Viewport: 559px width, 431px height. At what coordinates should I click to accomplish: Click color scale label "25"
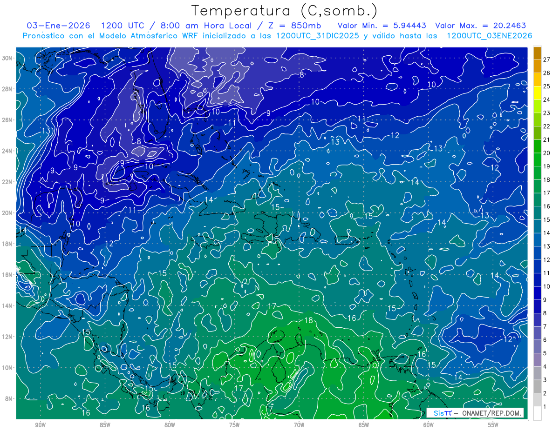click(546, 86)
